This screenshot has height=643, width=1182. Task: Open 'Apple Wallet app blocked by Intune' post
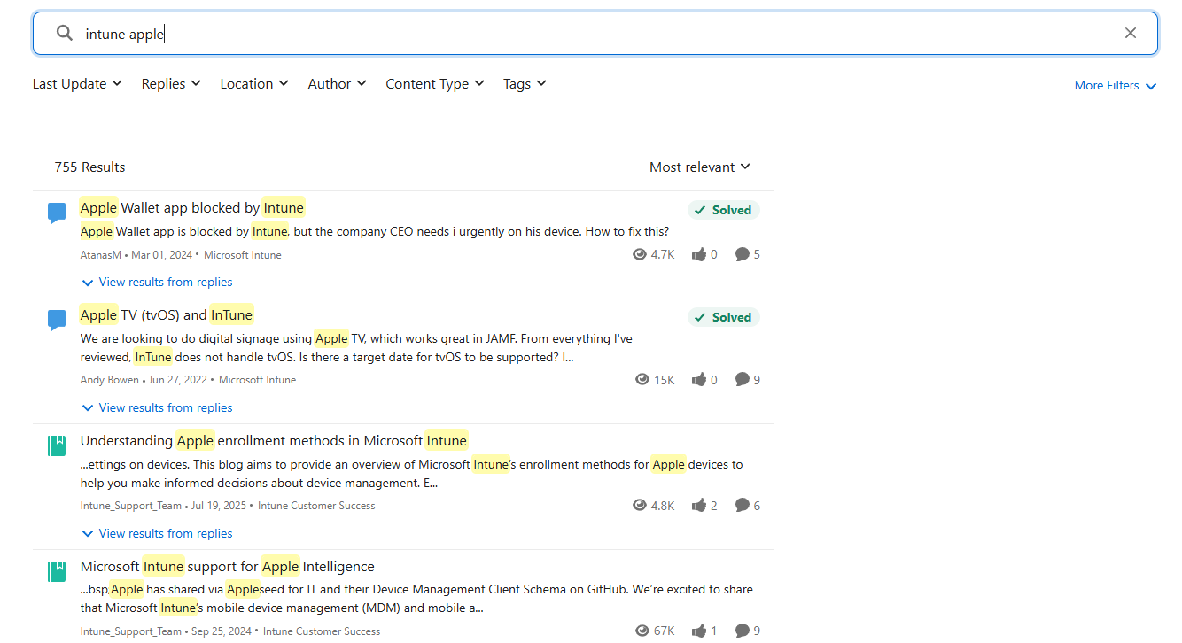192,208
